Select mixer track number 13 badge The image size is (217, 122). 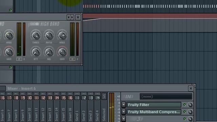pos(50,98)
